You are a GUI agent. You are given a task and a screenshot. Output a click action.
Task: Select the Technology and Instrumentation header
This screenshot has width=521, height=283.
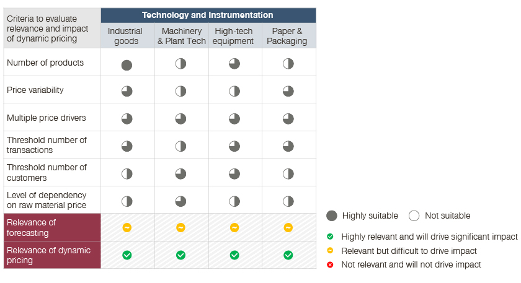(208, 15)
